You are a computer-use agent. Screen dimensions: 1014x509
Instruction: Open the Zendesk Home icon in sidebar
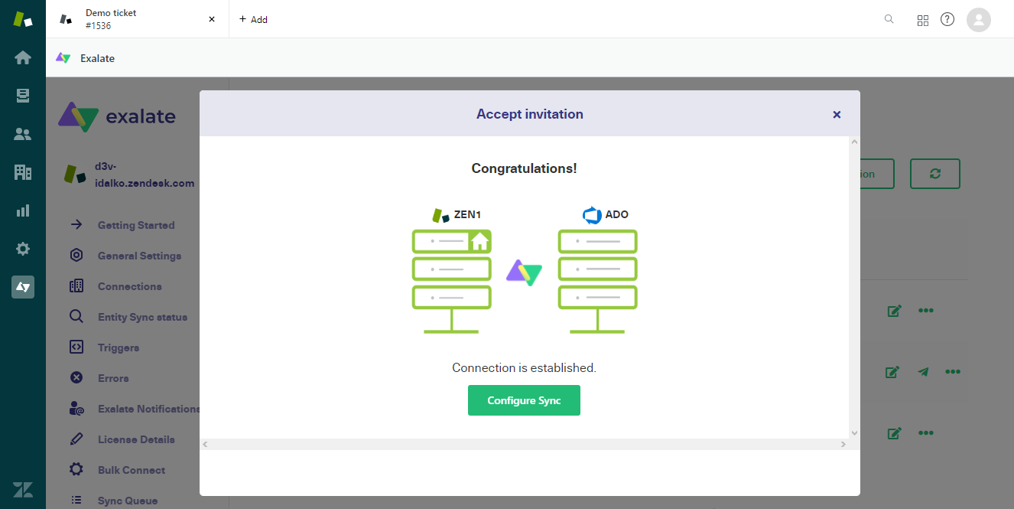23,57
